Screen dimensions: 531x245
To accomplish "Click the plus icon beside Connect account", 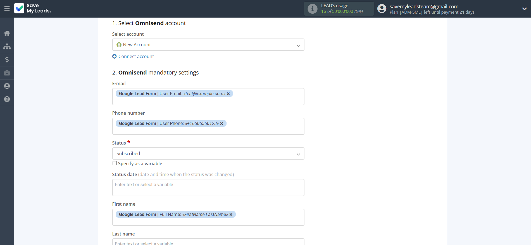I will coord(114,56).
